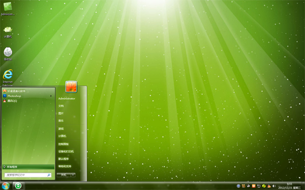This screenshot has width=305, height=190.
Task: Open 控制面板 control panel
Action: click(x=64, y=144)
